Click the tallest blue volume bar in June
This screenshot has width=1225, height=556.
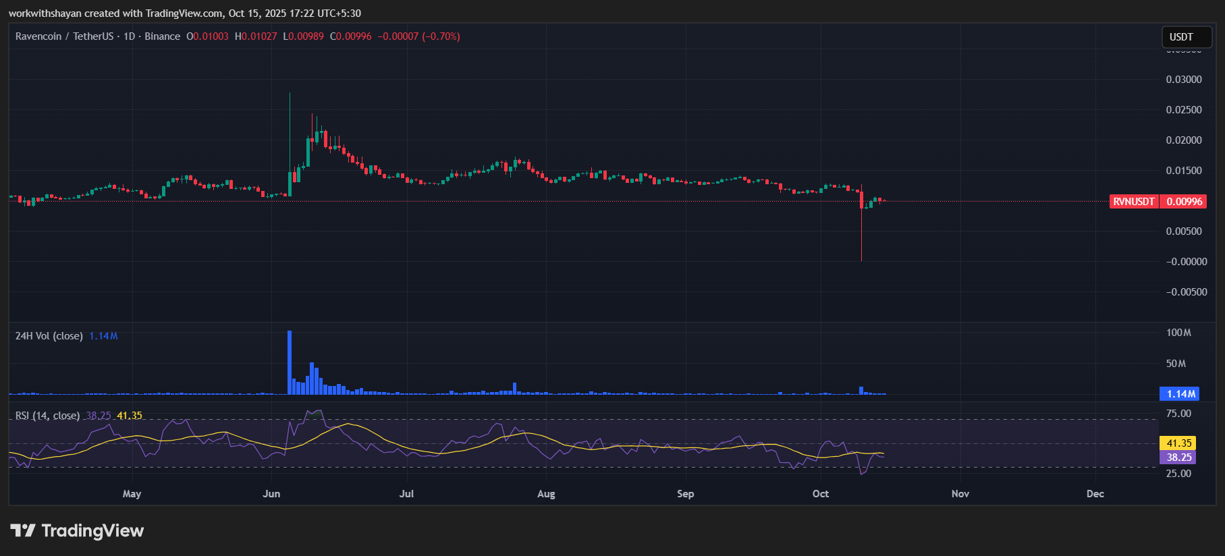coord(290,361)
